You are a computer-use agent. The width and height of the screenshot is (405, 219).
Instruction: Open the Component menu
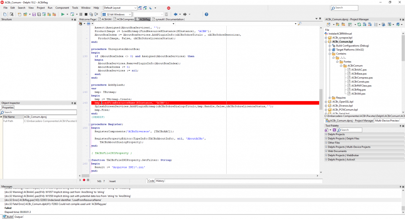62,8
